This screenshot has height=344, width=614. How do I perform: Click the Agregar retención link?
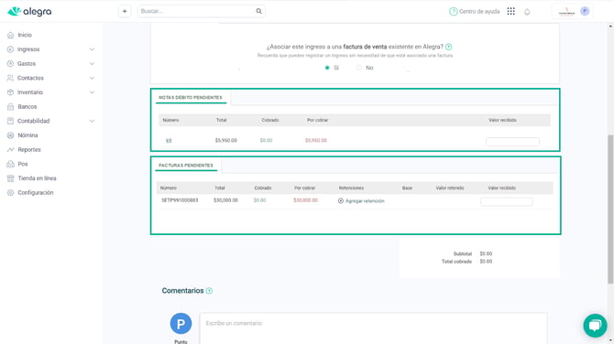click(365, 201)
